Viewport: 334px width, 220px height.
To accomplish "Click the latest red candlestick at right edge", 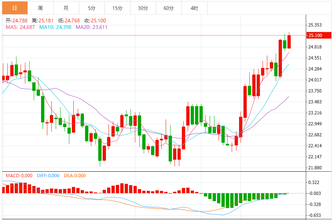I will pos(289,42).
